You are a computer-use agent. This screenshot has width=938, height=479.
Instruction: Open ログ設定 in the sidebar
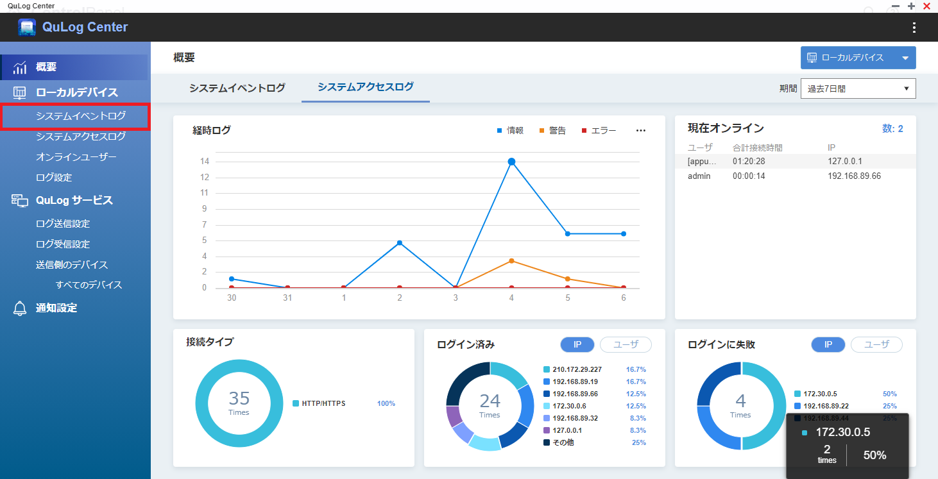[x=54, y=178]
